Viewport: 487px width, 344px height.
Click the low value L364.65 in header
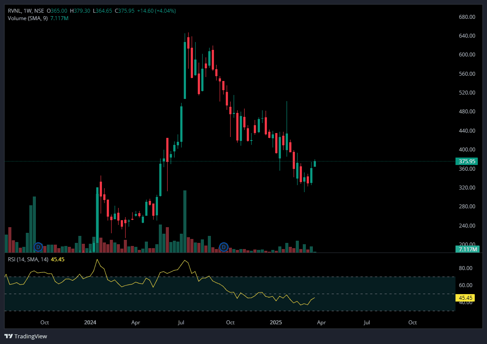tap(102, 11)
